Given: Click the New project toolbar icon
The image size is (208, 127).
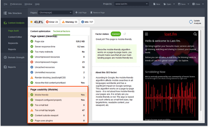Looking at the screenshot, I should [x=154, y=4].
